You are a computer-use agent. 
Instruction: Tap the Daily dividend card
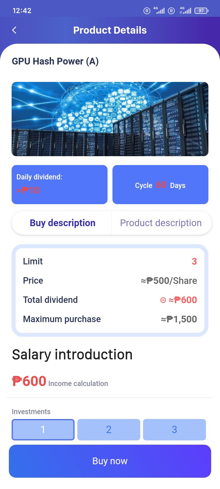tap(60, 185)
